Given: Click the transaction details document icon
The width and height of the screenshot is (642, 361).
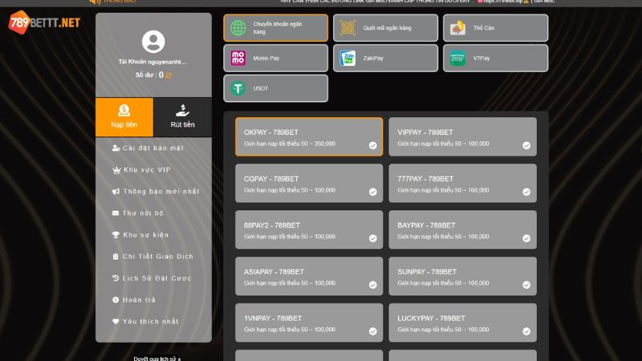Looking at the screenshot, I should point(116,257).
